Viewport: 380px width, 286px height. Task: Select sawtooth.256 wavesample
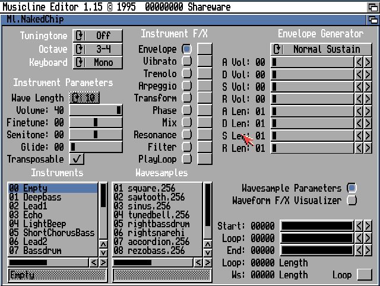(157, 197)
